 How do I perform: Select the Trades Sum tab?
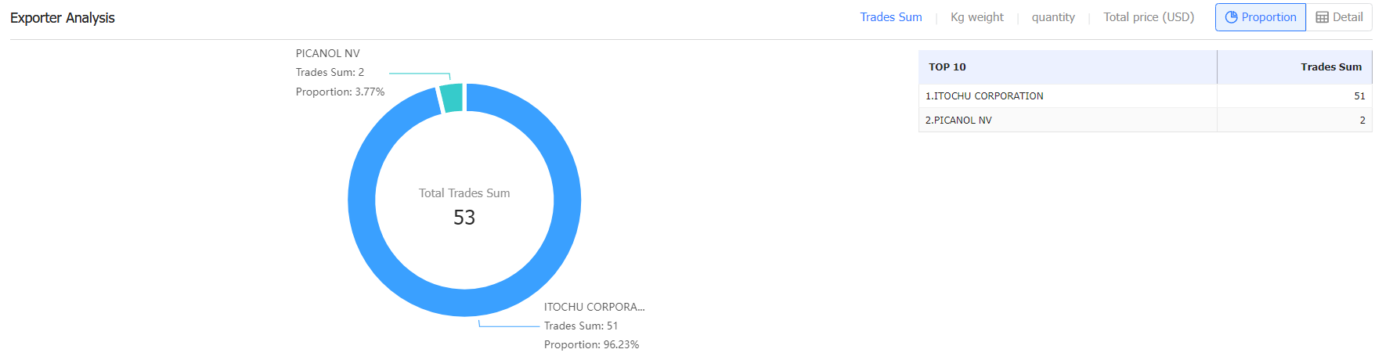(891, 17)
